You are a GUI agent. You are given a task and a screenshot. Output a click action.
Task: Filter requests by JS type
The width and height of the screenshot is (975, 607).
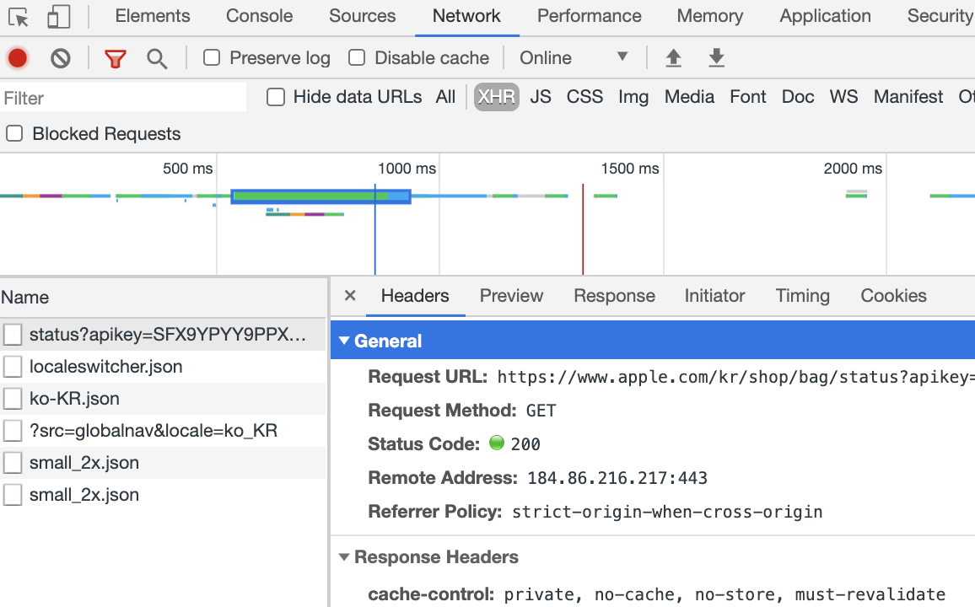point(541,97)
